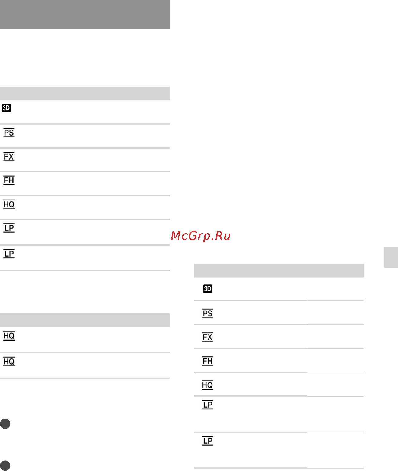Click the gray side tab on page edge
398x471 pixels.
391,257
